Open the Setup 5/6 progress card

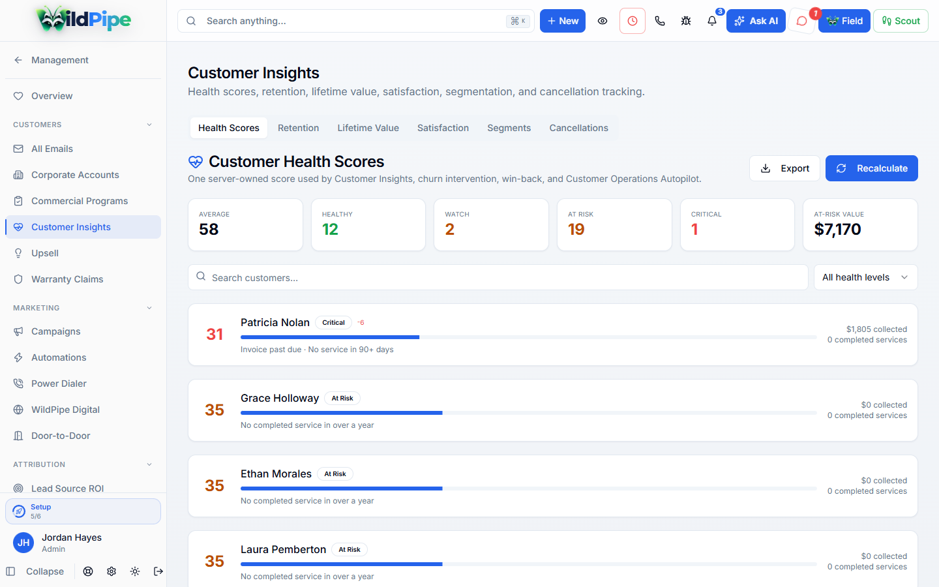point(83,511)
